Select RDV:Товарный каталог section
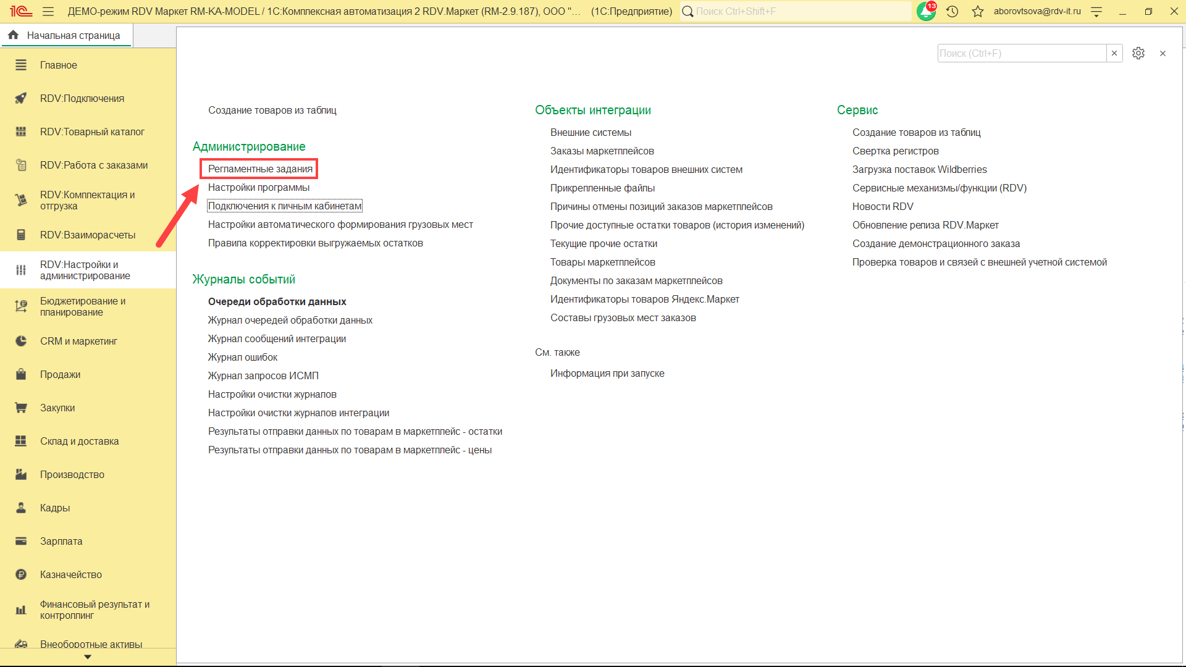 (92, 132)
